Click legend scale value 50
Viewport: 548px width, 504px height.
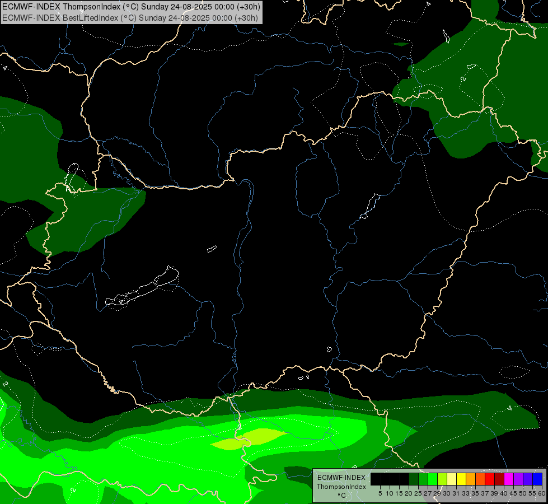coord(523,493)
